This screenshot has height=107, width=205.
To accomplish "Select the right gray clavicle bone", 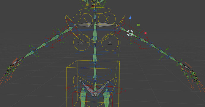I will pyautogui.click(x=106, y=25).
